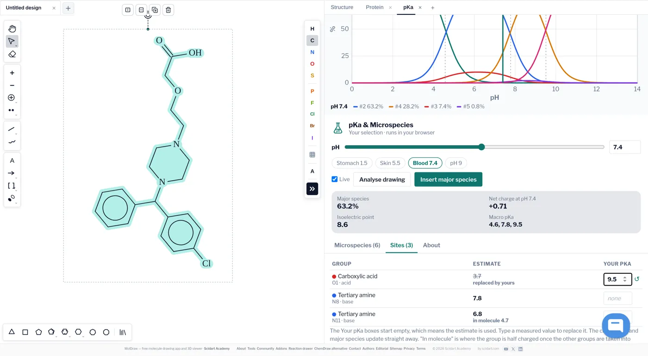The image size is (648, 356).
Task: Open the Microspecies (6) tab
Action: [357, 245]
